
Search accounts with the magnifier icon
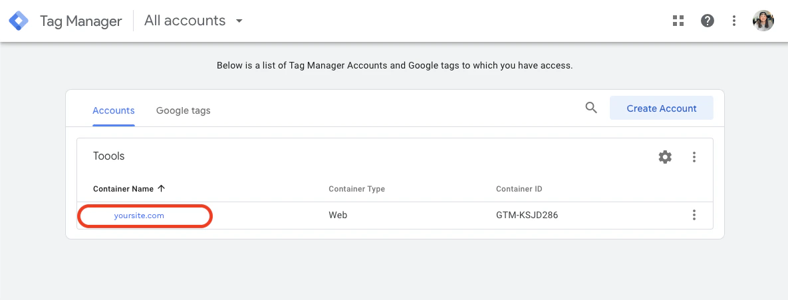(x=592, y=108)
